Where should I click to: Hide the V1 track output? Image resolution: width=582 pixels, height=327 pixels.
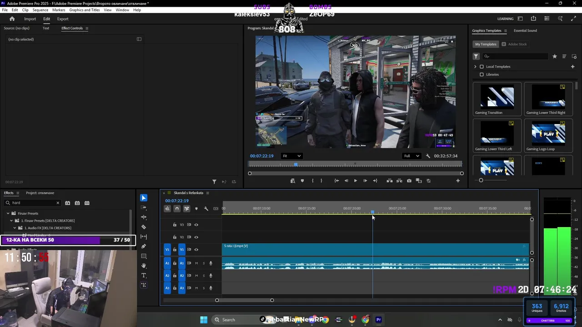click(x=196, y=249)
